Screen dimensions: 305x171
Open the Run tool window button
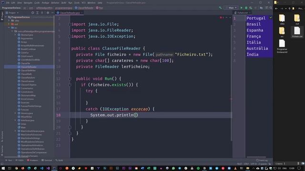[x=9, y=161]
